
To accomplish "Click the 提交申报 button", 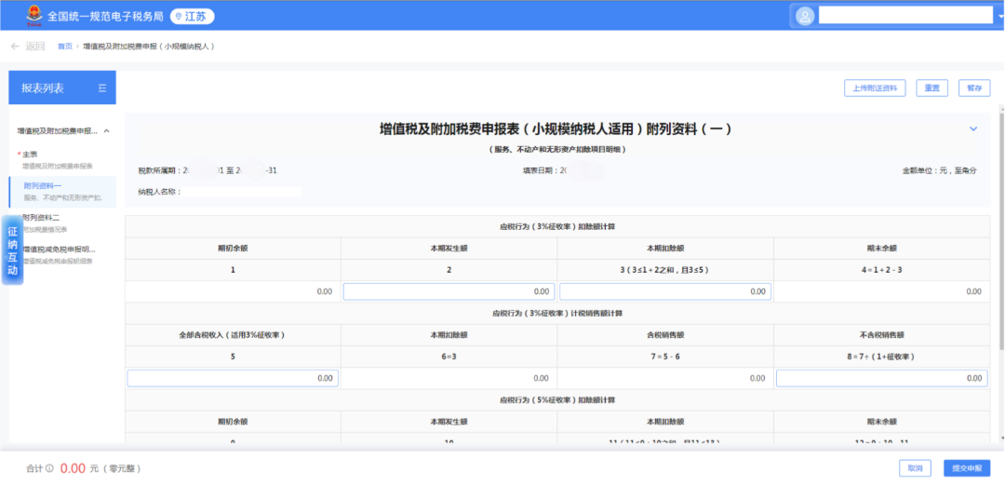I will pos(966,468).
